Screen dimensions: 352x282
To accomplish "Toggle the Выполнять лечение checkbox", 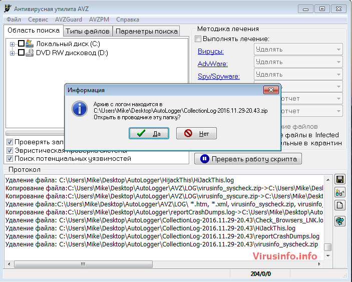I will (x=198, y=39).
